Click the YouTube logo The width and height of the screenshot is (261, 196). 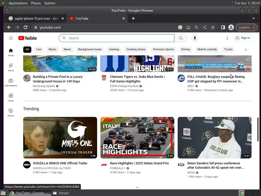point(28,38)
